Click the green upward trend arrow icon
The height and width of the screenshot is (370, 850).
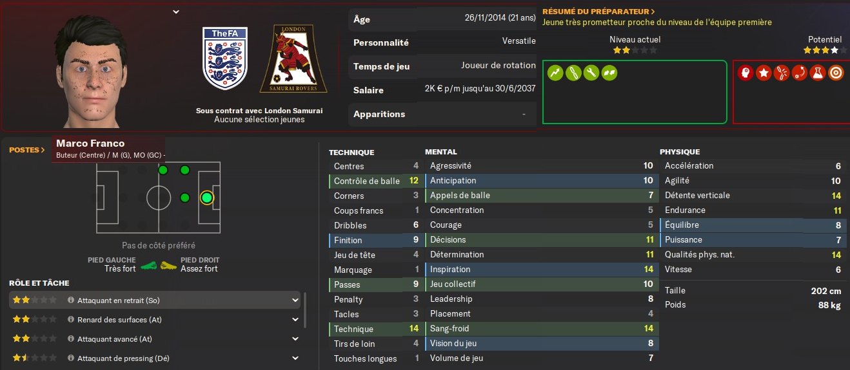tap(555, 73)
